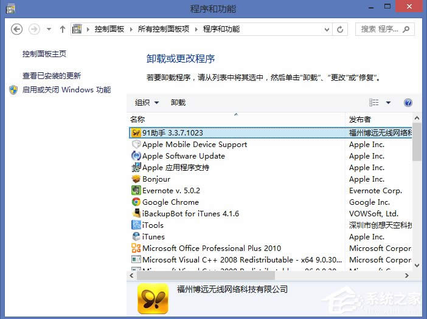Expand the arrow after 控制面板 breadcrumb
Screen dimensions: 427x319
(x=131, y=29)
